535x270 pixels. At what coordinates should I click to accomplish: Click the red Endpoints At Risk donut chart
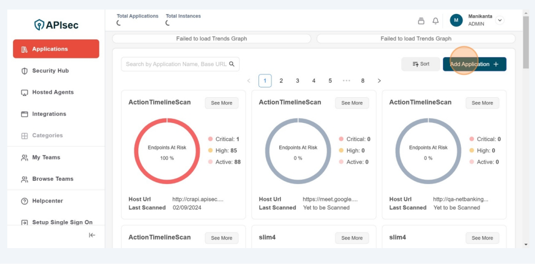click(x=167, y=152)
